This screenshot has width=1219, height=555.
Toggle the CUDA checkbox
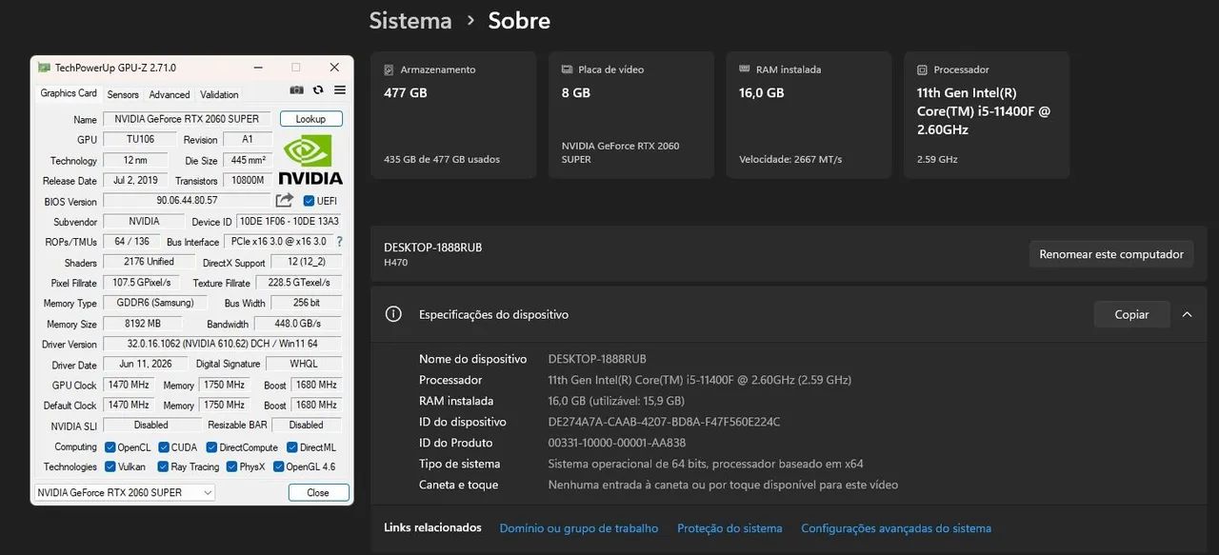(164, 447)
